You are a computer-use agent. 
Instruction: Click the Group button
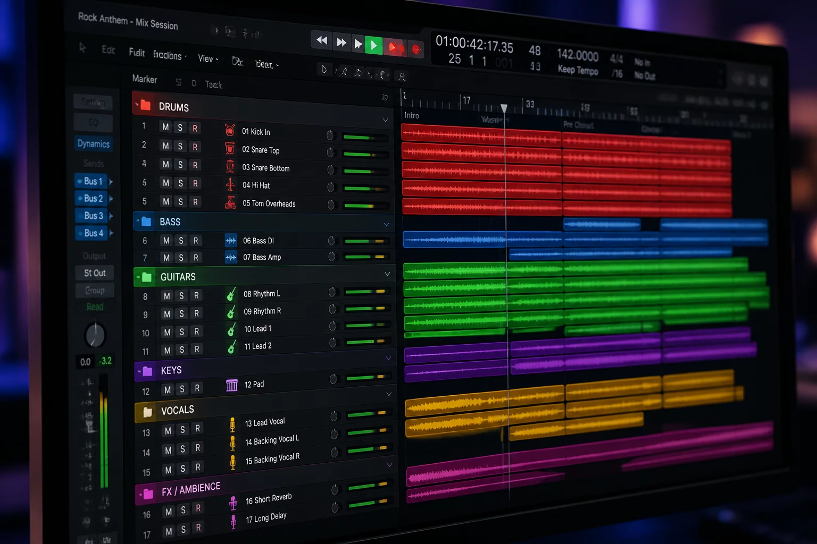pyautogui.click(x=95, y=291)
